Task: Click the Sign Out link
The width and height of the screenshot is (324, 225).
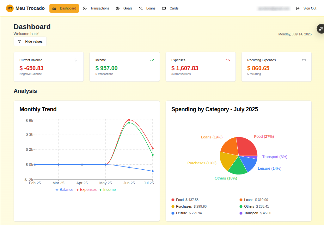Action: click(x=309, y=9)
